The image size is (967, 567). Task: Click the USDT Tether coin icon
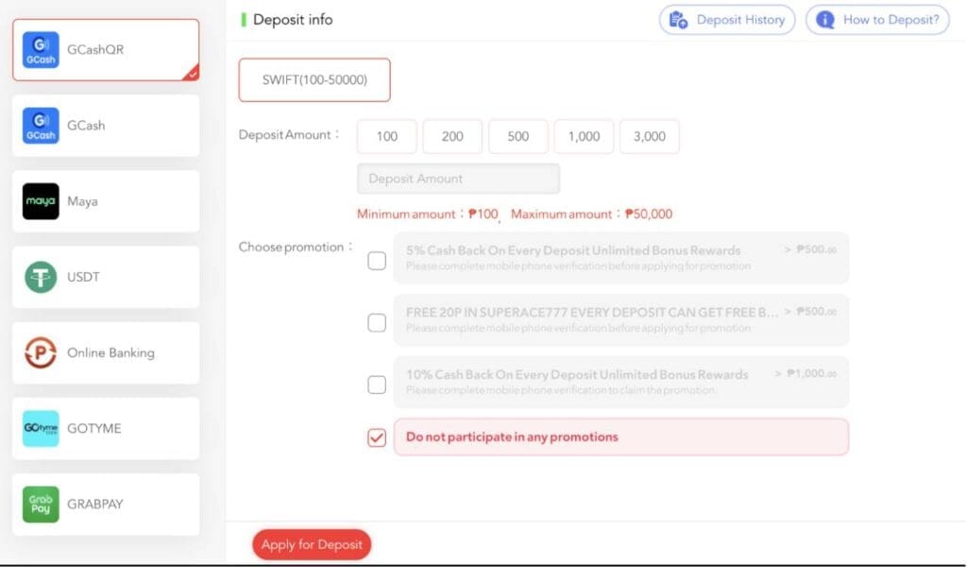[41, 277]
